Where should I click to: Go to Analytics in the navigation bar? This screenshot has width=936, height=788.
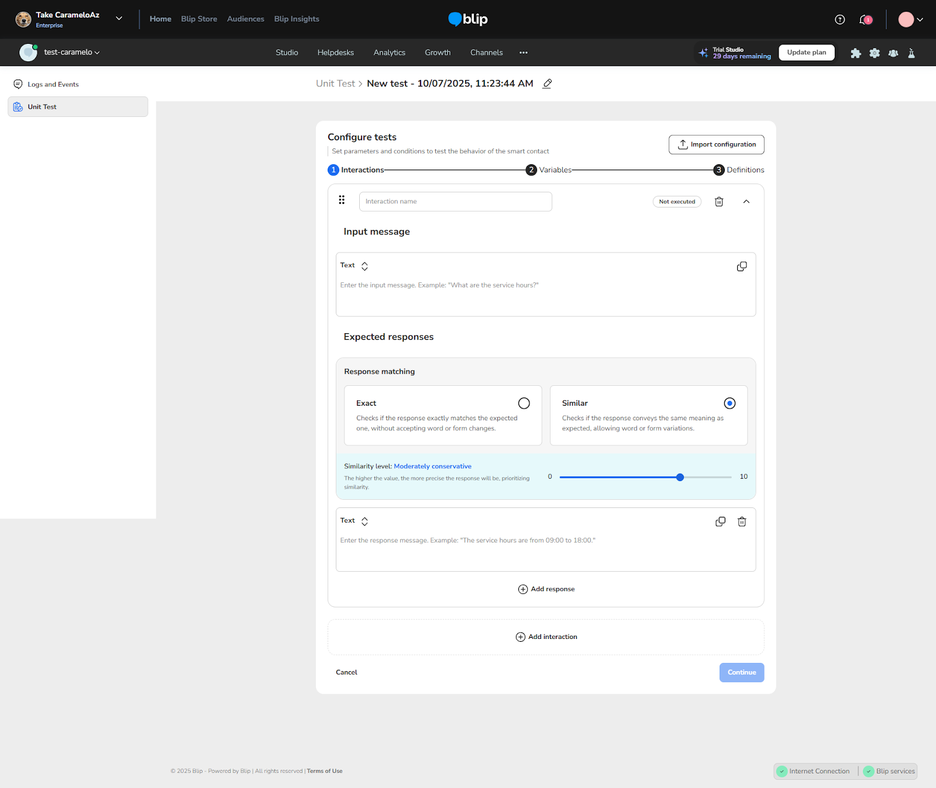(389, 53)
